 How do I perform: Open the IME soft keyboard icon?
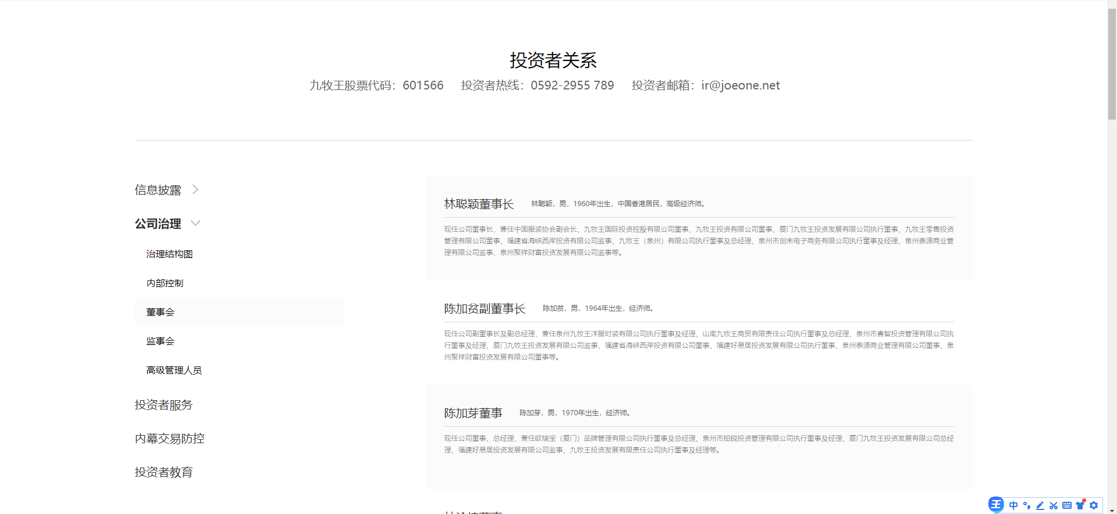(x=1067, y=505)
